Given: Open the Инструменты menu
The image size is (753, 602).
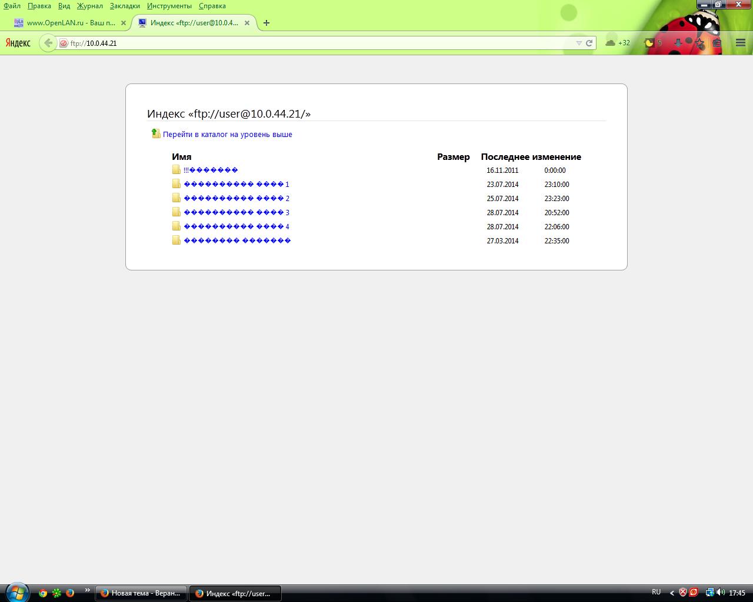Looking at the screenshot, I should [x=169, y=6].
